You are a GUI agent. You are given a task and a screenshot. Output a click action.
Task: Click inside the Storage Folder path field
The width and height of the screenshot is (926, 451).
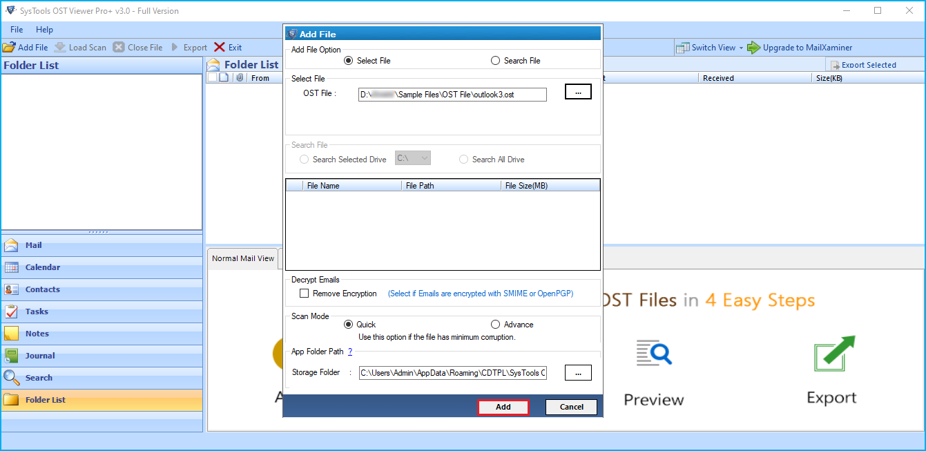point(452,373)
